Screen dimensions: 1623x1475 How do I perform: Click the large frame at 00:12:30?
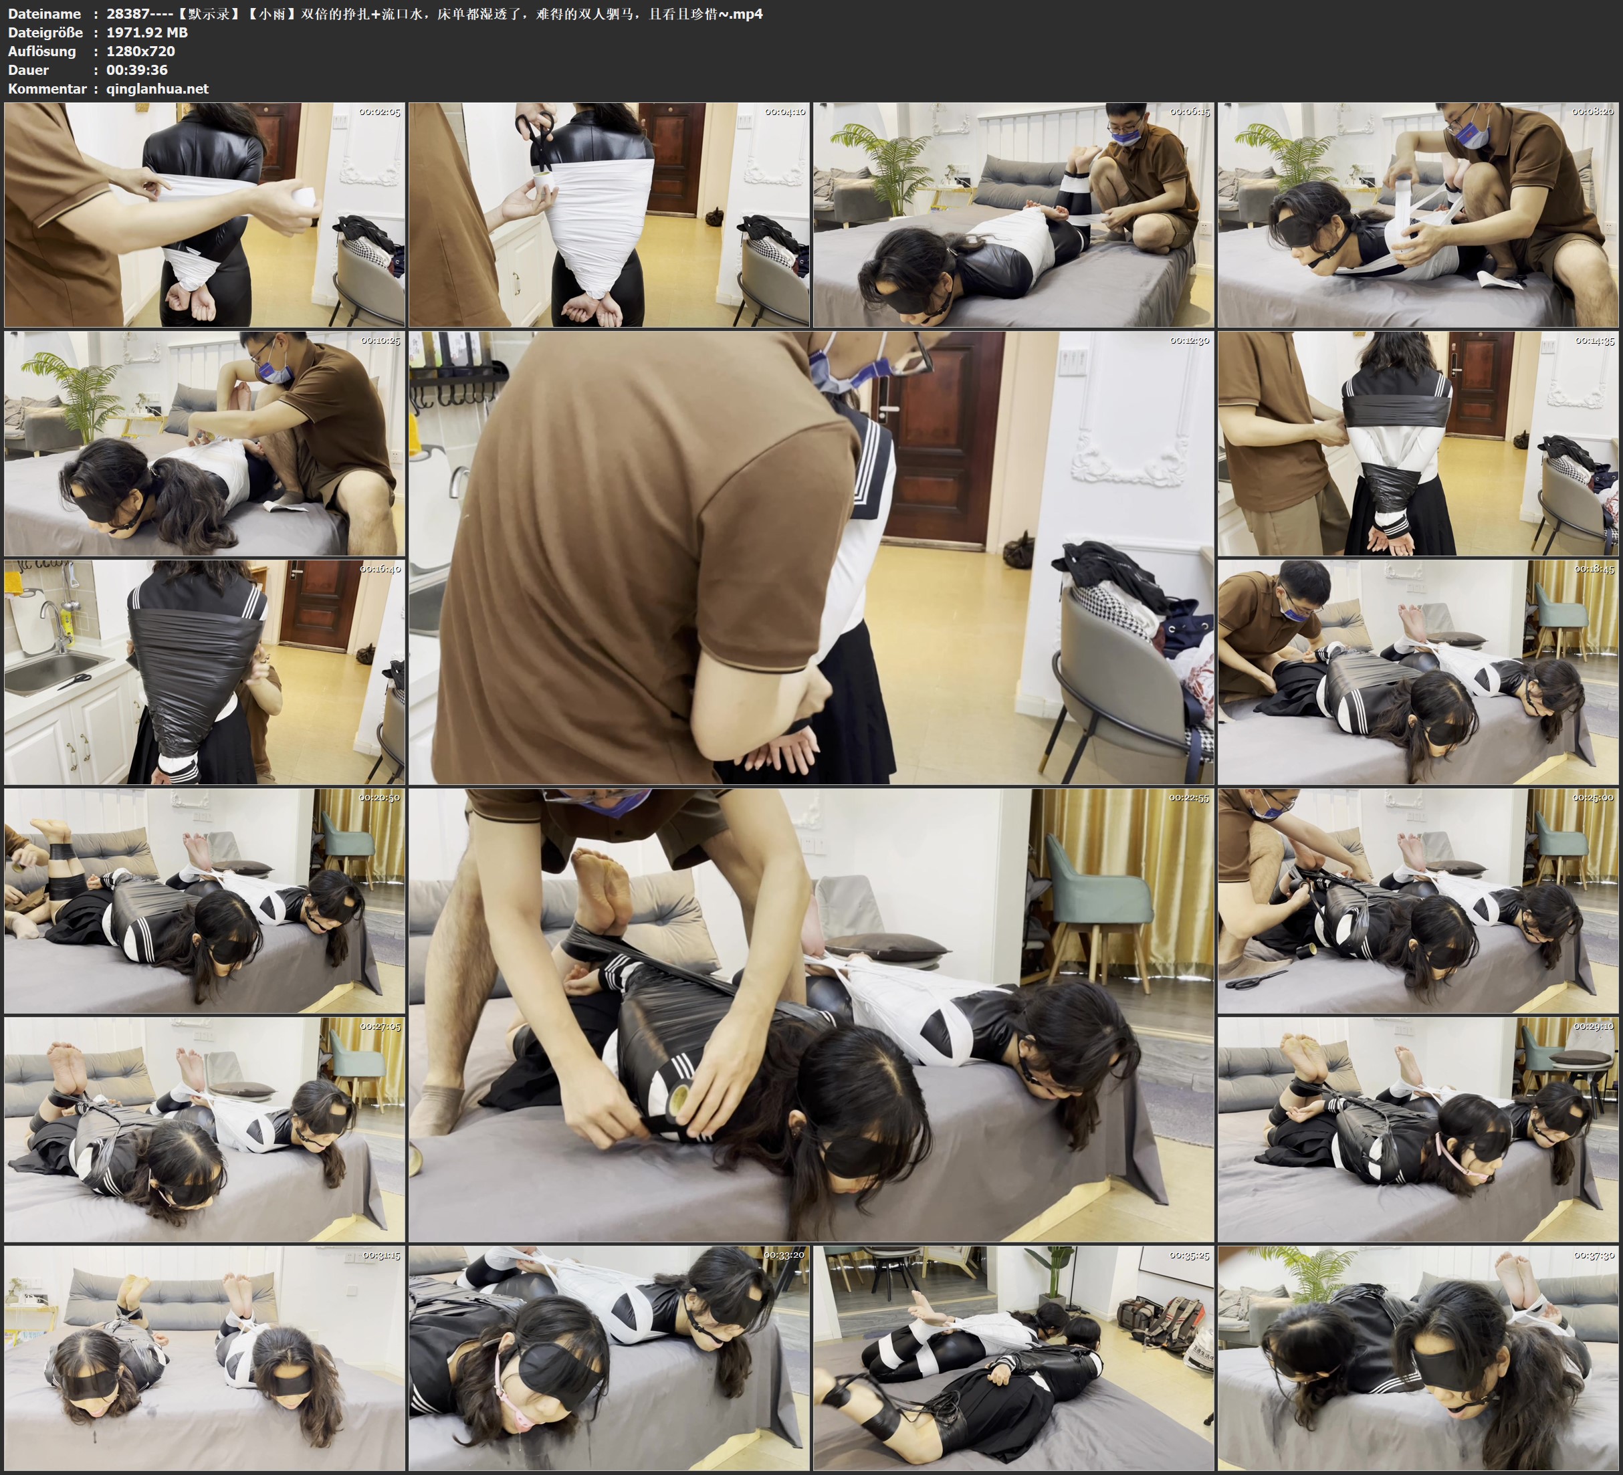click(x=810, y=557)
